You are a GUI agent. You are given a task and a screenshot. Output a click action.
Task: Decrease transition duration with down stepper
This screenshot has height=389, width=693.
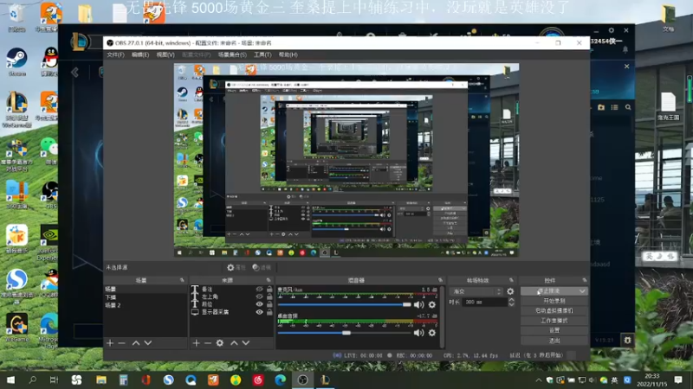(x=511, y=304)
